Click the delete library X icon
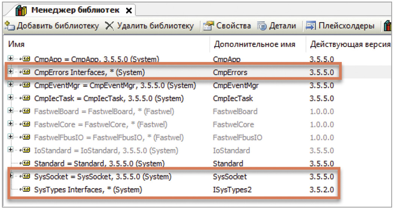394x210 pixels. 109,26
